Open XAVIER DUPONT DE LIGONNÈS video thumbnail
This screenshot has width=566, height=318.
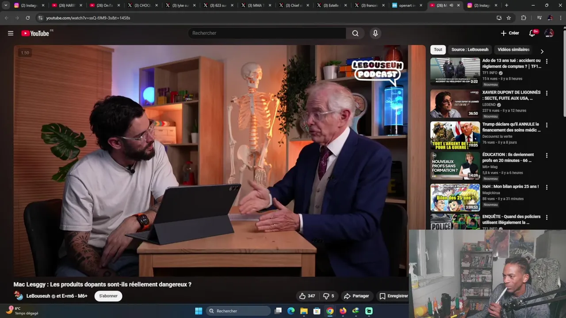pyautogui.click(x=455, y=103)
